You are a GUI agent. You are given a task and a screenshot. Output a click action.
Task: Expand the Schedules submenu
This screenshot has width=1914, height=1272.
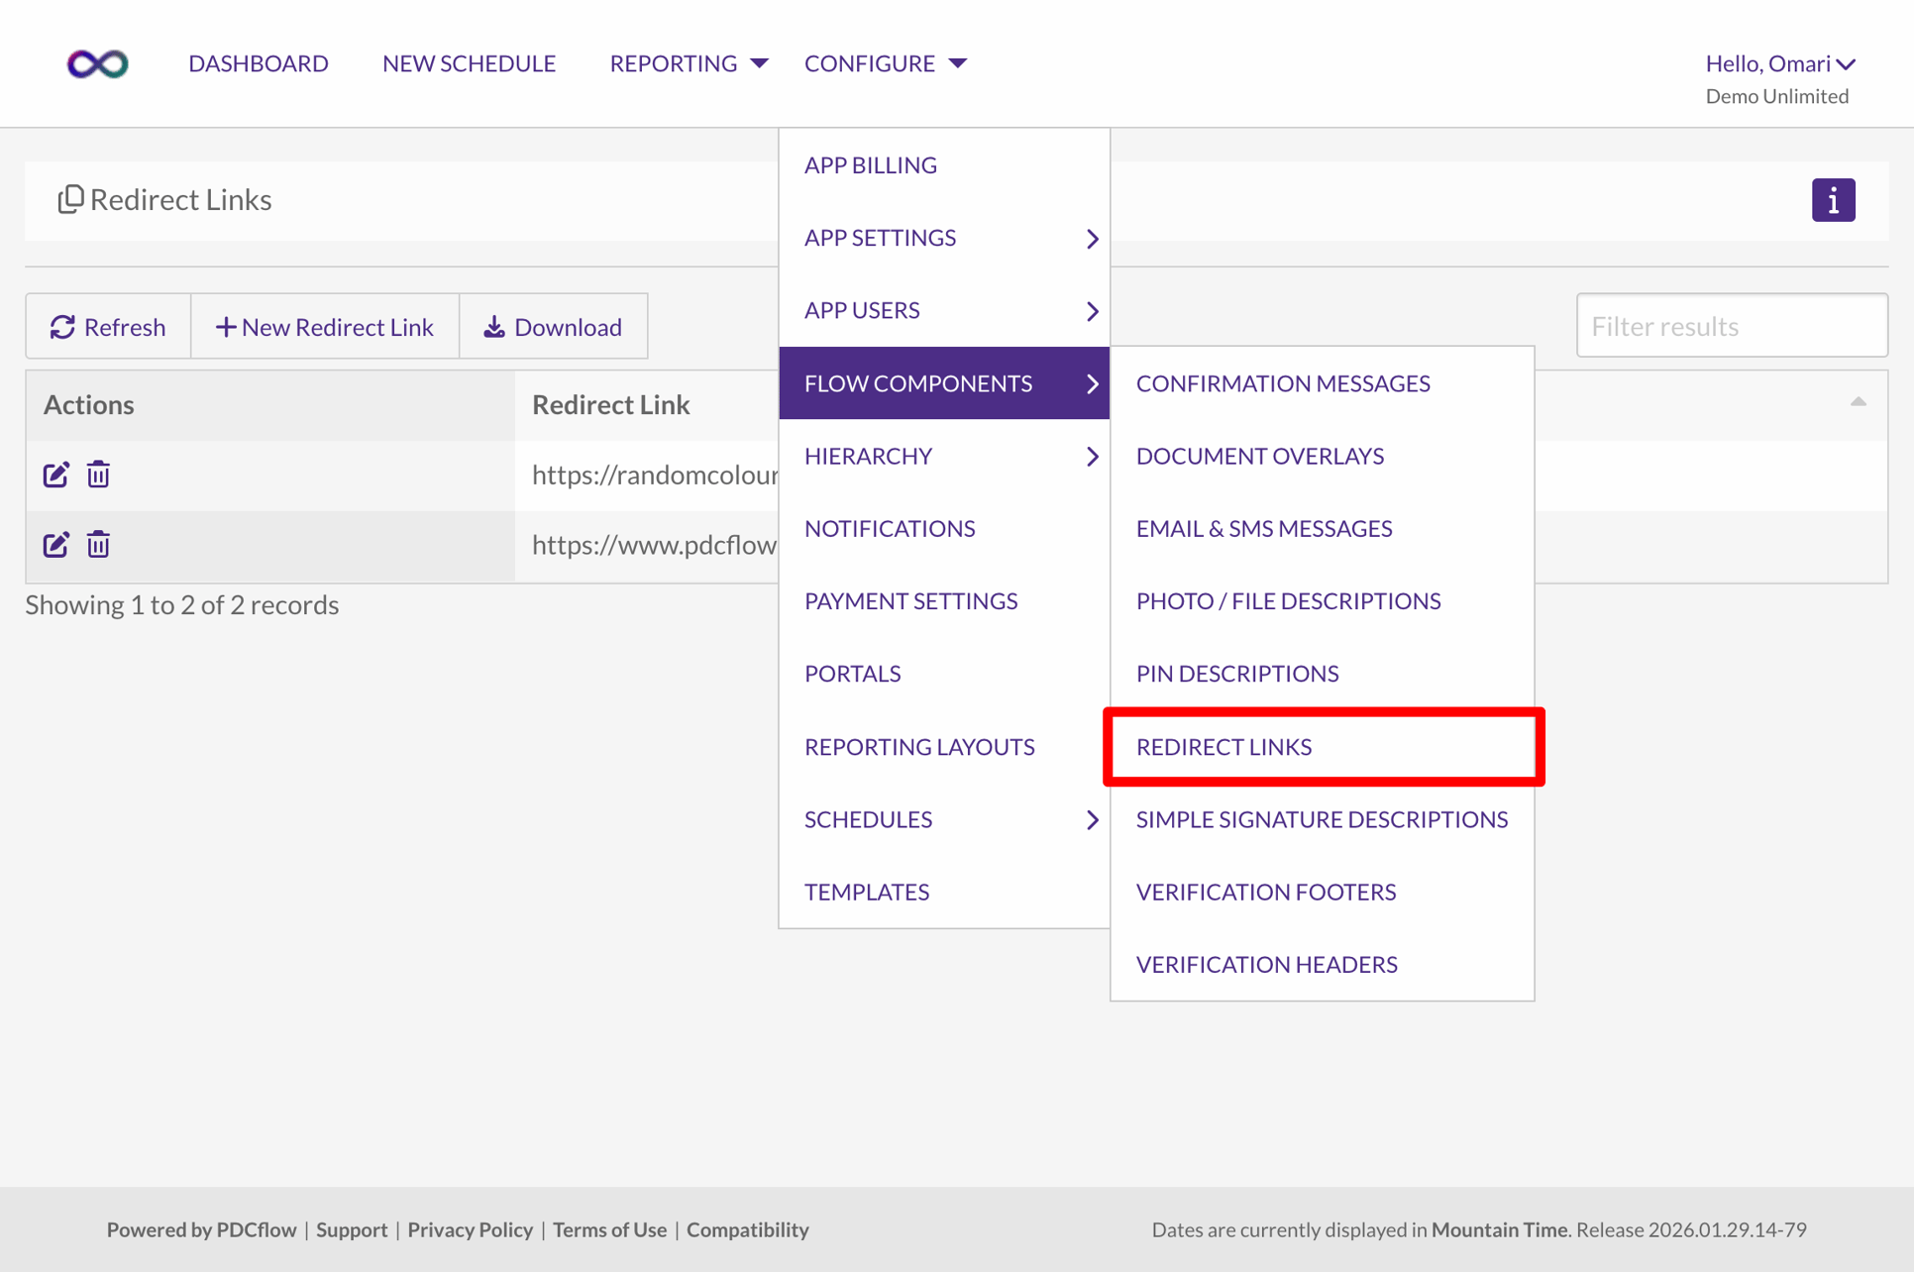coord(944,819)
